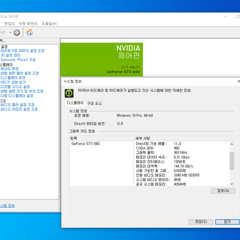The image size is (240, 240).
Task: Open the home icon in toolbar
Action: pos(29,33)
